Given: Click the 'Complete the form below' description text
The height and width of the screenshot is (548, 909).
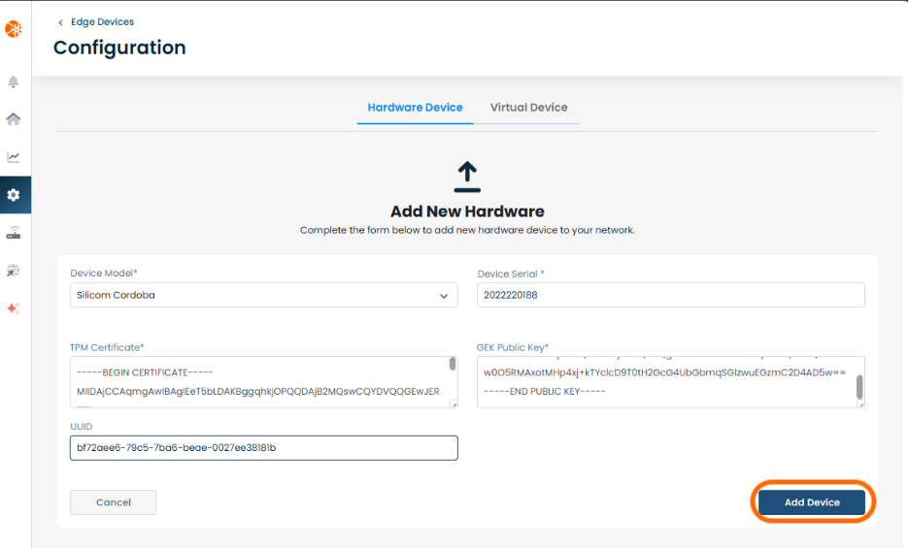Looking at the screenshot, I should (x=467, y=230).
